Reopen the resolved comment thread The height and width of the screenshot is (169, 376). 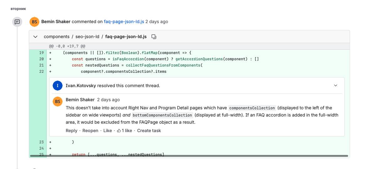click(x=90, y=131)
